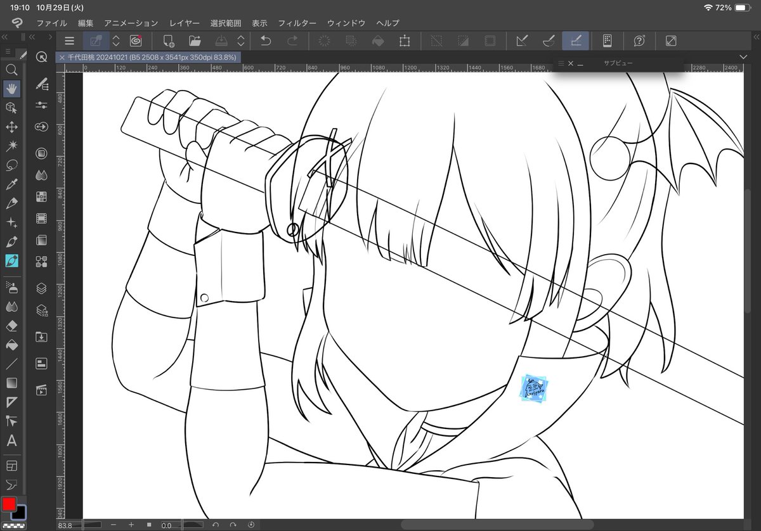Select the Gradient tool
Viewport: 761px width, 531px height.
coord(11,383)
